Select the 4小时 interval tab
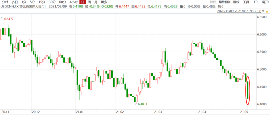 tap(73, 2)
